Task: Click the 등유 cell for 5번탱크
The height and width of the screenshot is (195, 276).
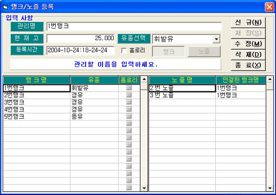Action: 94,117
